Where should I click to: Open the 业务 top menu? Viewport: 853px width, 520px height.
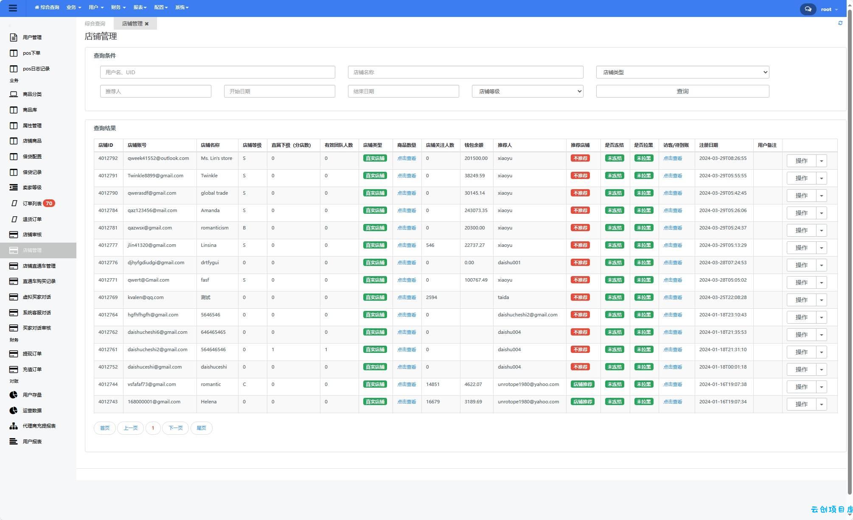pos(73,7)
